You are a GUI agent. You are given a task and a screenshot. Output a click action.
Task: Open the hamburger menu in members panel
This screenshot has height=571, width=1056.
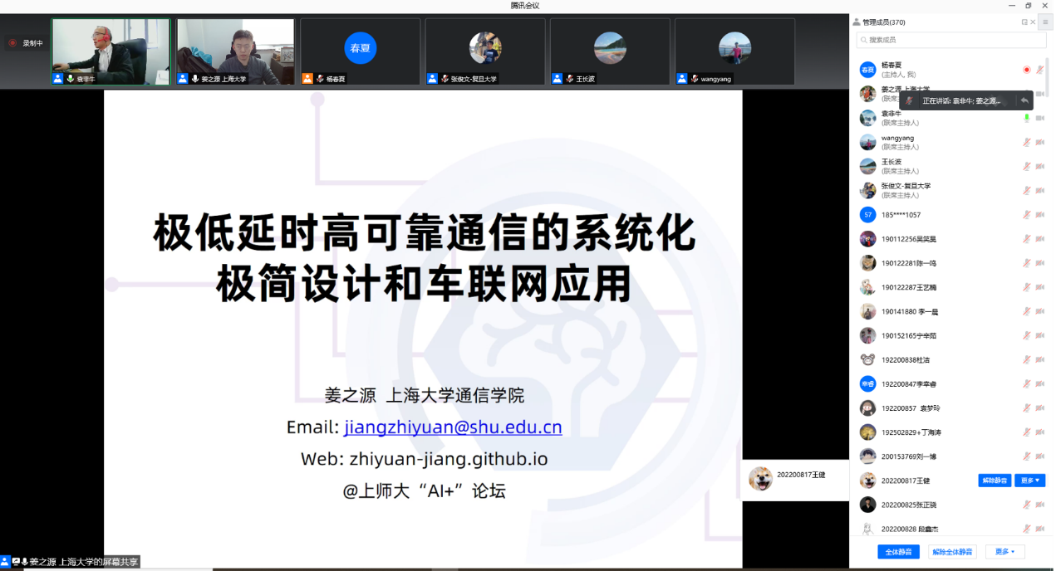click(1045, 22)
